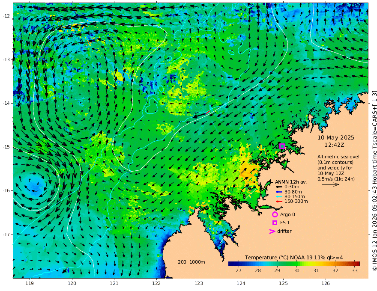377x291 pixels.
Task: Click the -16 latitude axis label
Action: (6, 190)
